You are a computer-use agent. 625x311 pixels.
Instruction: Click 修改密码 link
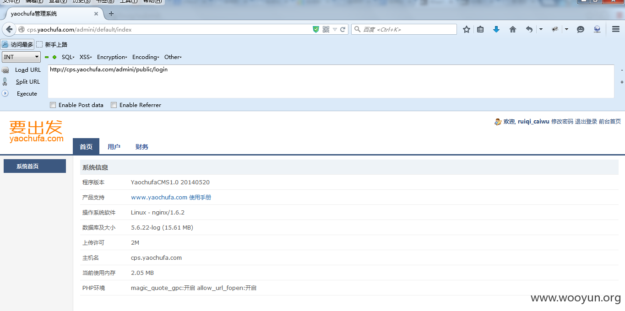[562, 122]
